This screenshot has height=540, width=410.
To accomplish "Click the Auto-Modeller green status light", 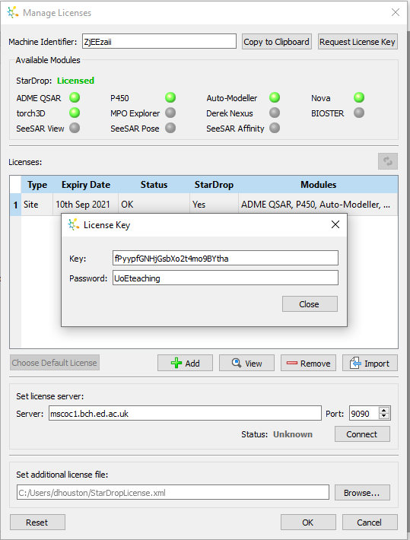I will tap(275, 98).
